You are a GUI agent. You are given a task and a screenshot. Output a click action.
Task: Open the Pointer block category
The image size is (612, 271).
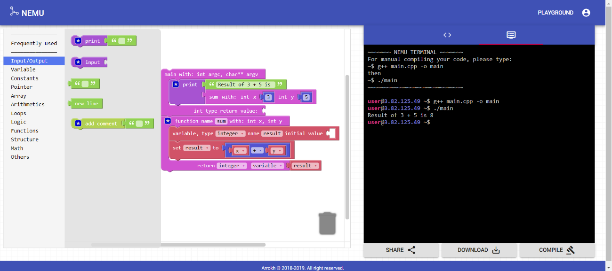point(34,87)
